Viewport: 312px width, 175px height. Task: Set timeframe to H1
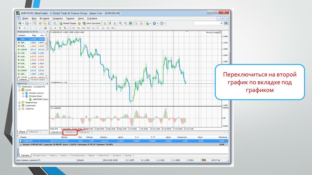[93, 28]
